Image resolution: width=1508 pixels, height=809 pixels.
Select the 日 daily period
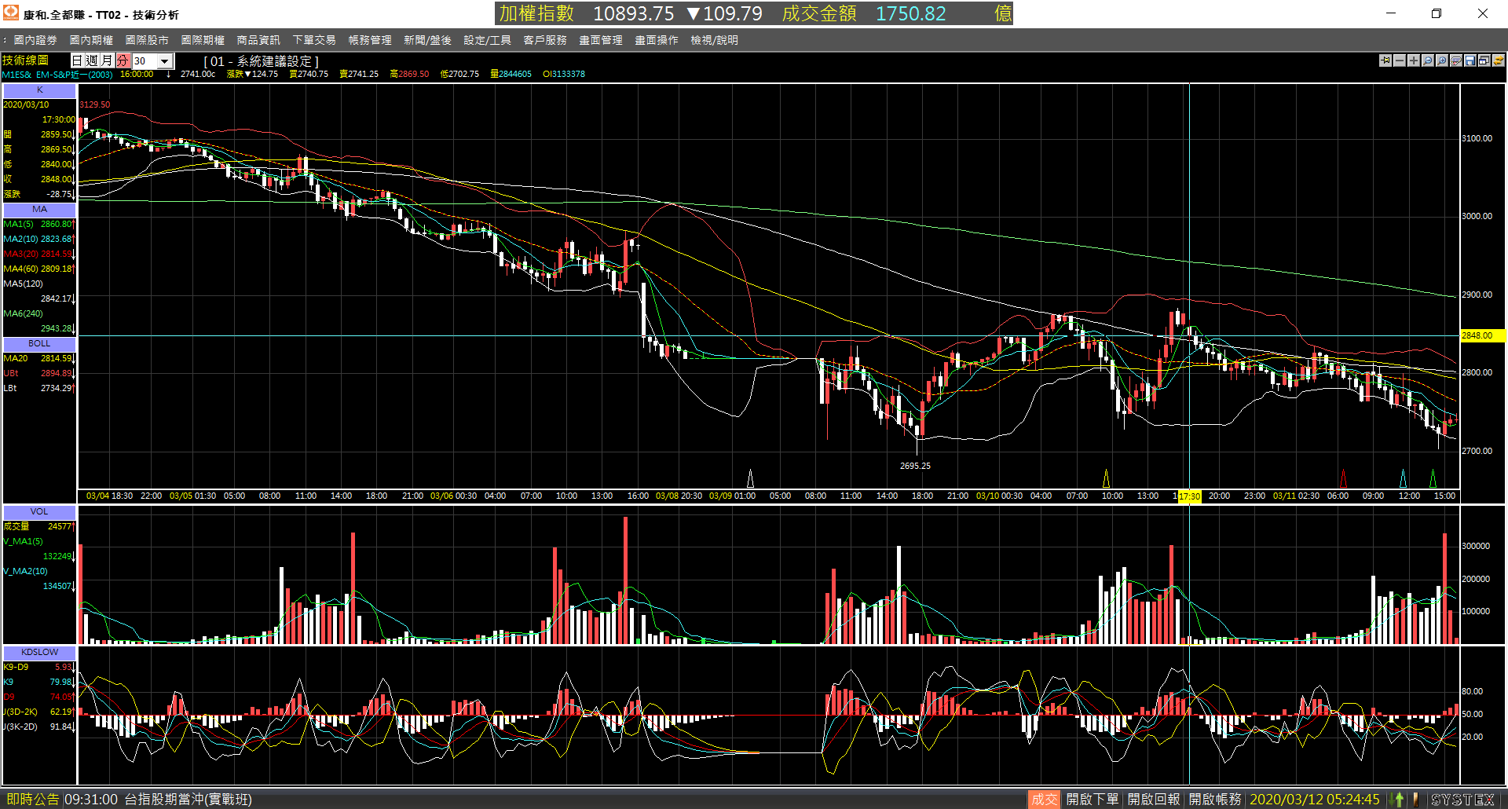tap(77, 60)
